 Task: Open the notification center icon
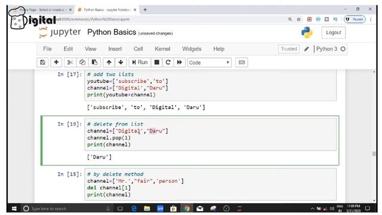[x=368, y=208]
